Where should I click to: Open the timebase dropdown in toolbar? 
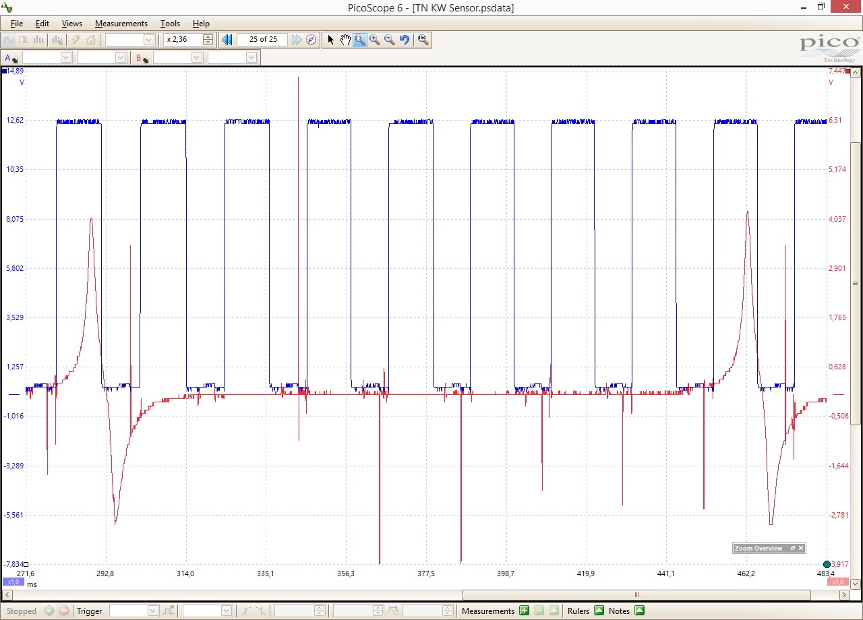[130, 40]
